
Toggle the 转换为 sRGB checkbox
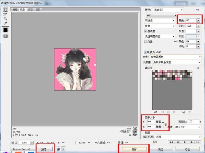tap(145, 52)
